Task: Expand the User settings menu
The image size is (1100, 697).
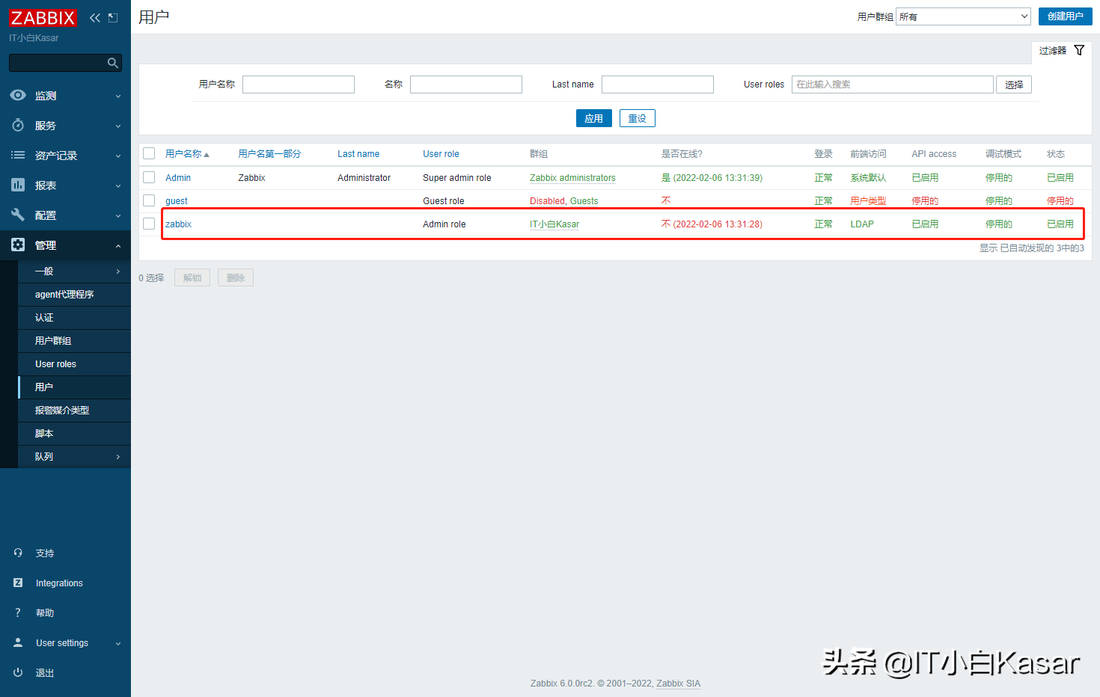Action: point(65,642)
